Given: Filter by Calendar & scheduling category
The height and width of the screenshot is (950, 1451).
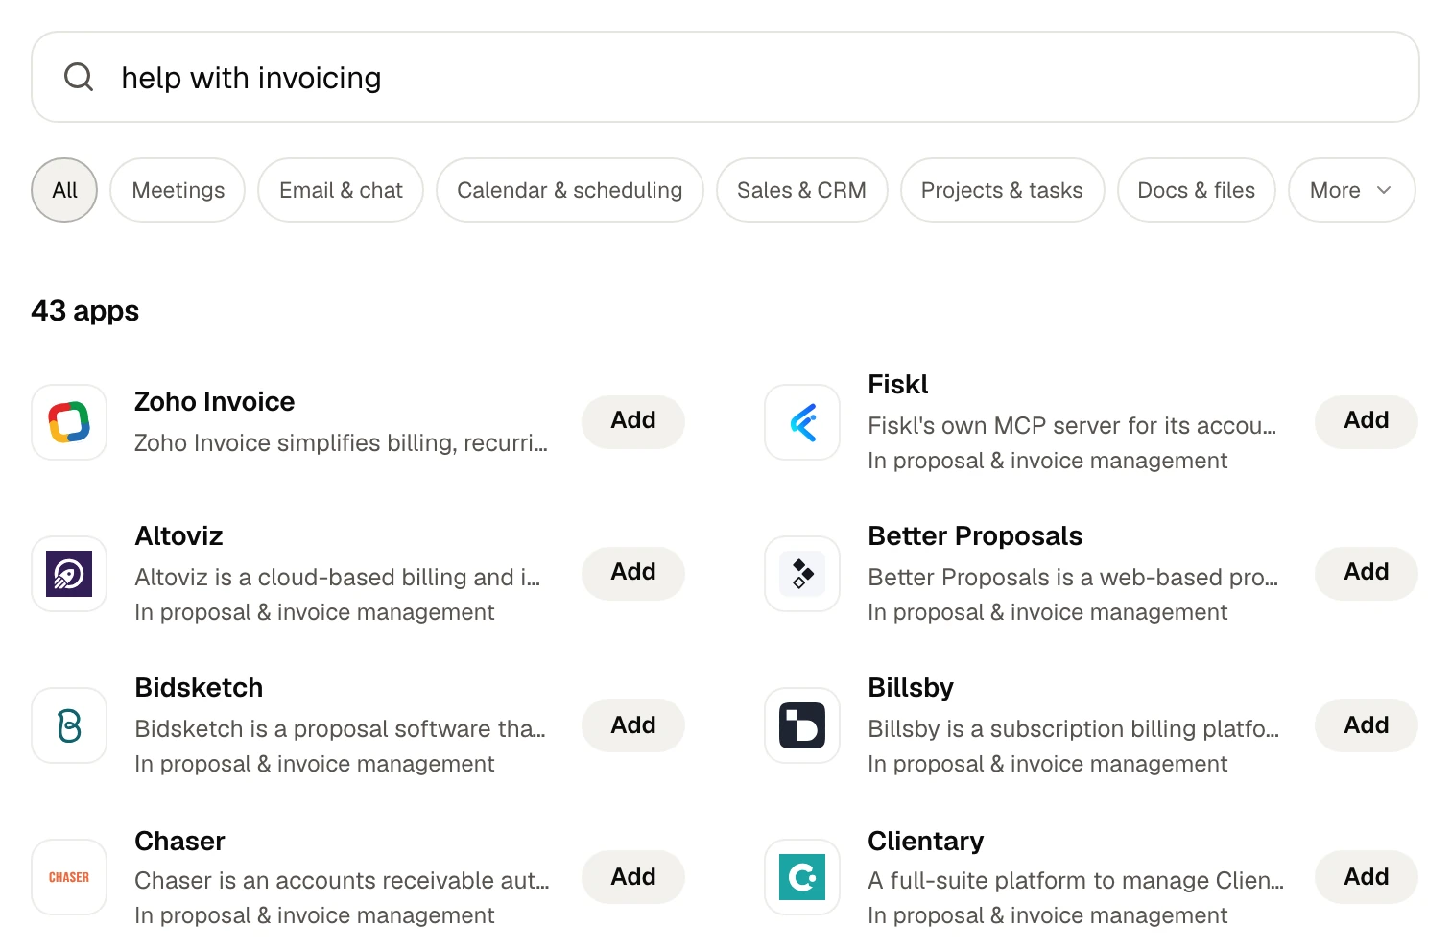Looking at the screenshot, I should coord(570,190).
